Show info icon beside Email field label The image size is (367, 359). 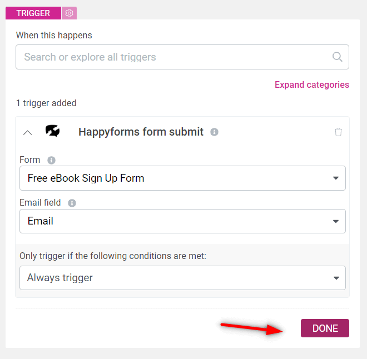tap(72, 203)
